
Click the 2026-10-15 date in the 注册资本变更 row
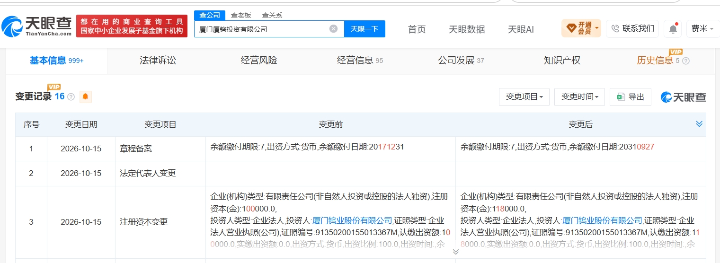pyautogui.click(x=81, y=222)
